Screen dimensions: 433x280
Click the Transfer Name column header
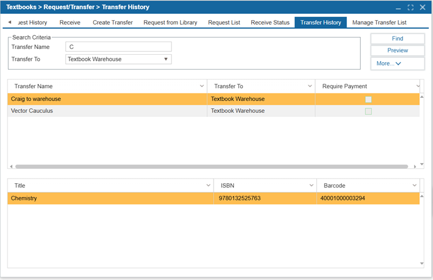(107, 86)
